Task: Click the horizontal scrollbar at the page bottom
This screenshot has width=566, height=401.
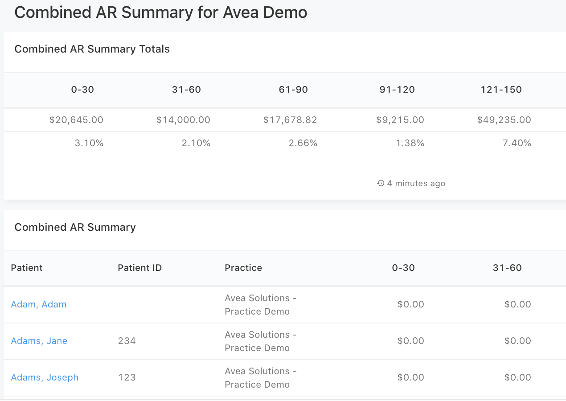Action: pyautogui.click(x=283, y=400)
